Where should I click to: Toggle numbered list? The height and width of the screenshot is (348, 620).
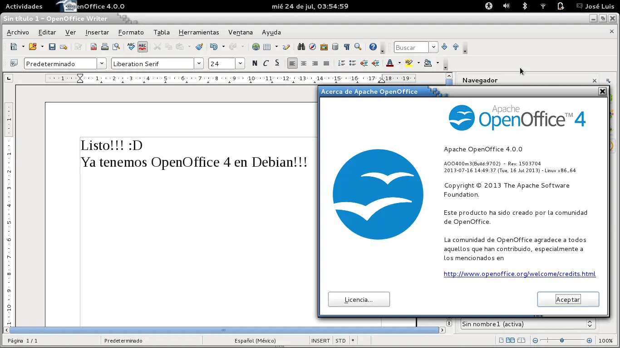point(342,63)
